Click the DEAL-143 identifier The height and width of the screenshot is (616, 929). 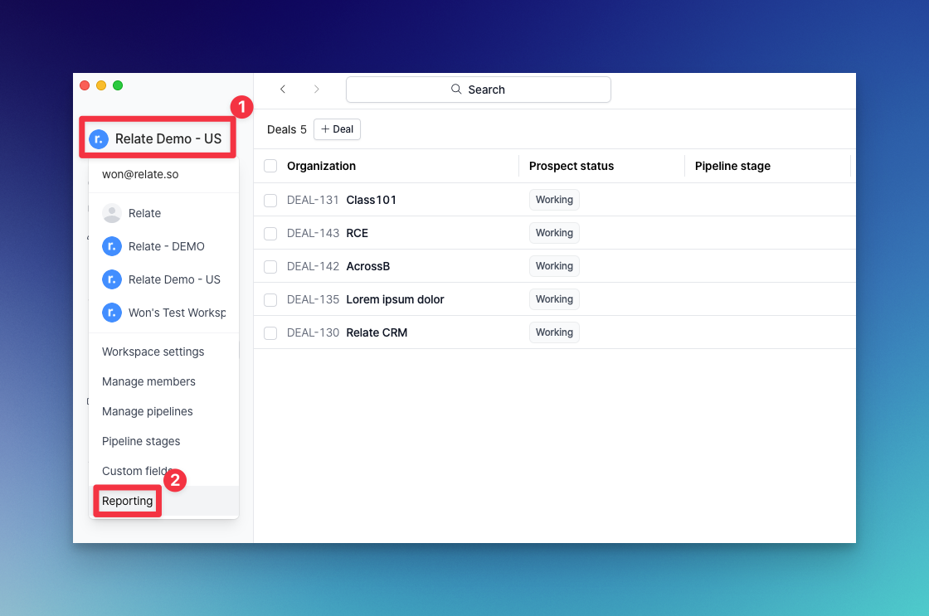(x=313, y=233)
